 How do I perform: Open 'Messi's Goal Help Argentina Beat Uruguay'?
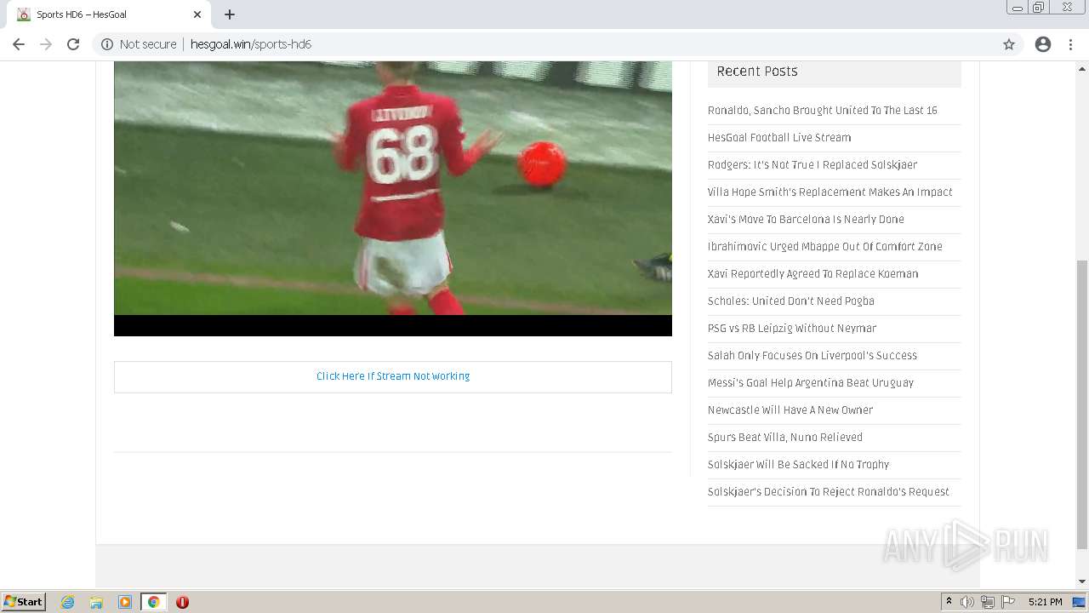click(x=811, y=383)
